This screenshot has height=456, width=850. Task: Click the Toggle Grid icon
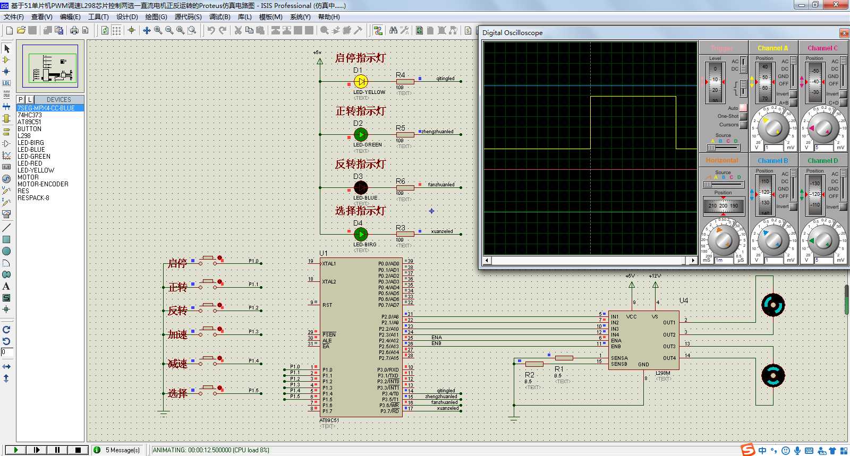pyautogui.click(x=116, y=30)
